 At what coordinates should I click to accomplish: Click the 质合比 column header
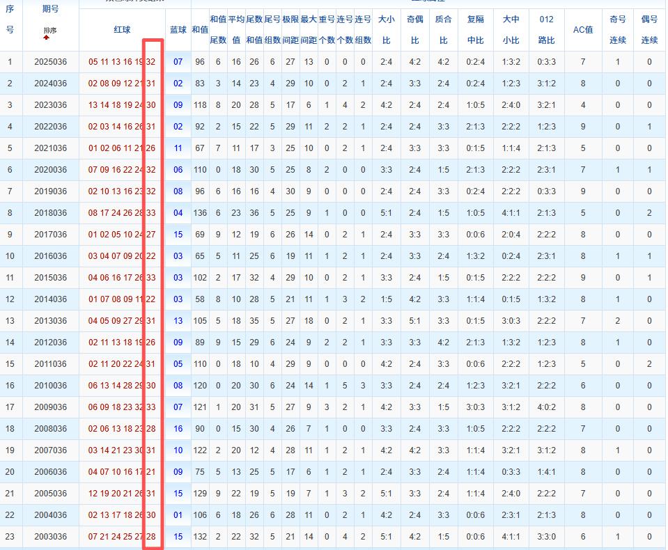click(x=444, y=30)
